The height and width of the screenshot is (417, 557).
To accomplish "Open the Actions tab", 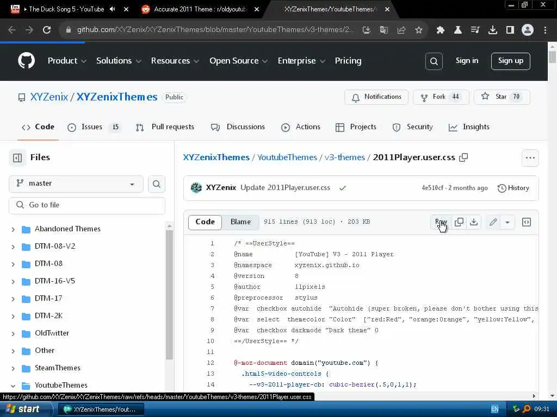I will click(x=300, y=127).
